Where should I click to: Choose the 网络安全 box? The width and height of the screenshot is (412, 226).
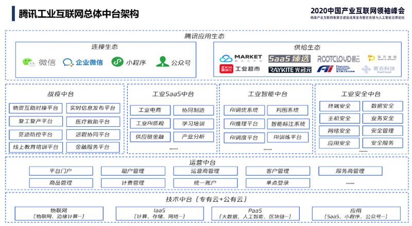click(339, 131)
